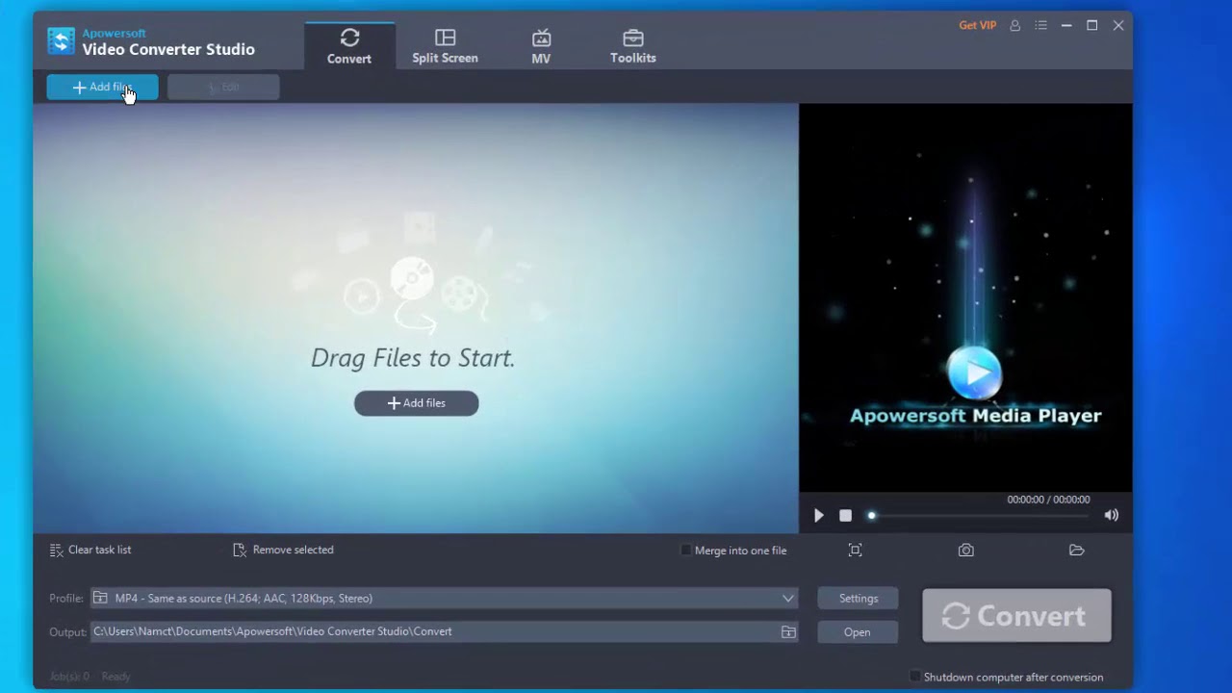Play the media in the player
The image size is (1232, 693).
click(818, 516)
